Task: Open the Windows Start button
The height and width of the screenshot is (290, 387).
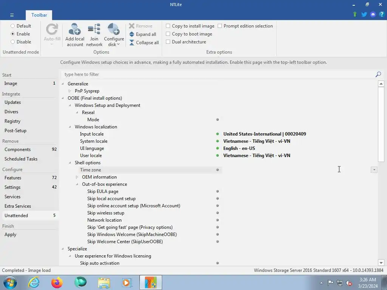Action: click(x=10, y=282)
